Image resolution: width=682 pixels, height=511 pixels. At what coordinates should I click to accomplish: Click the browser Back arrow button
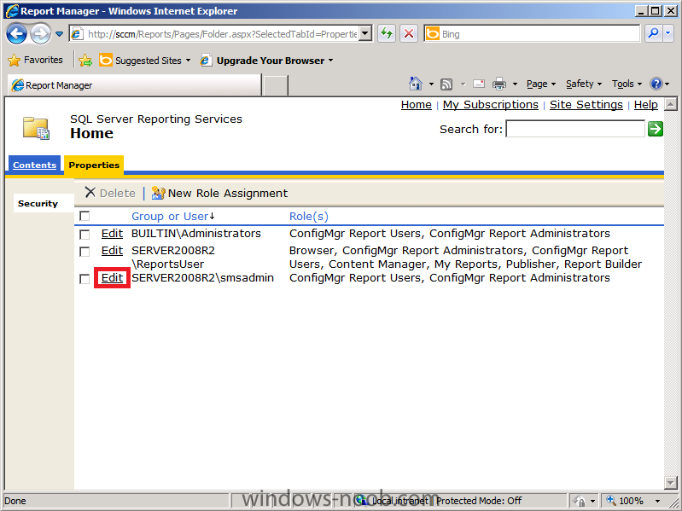(16, 34)
